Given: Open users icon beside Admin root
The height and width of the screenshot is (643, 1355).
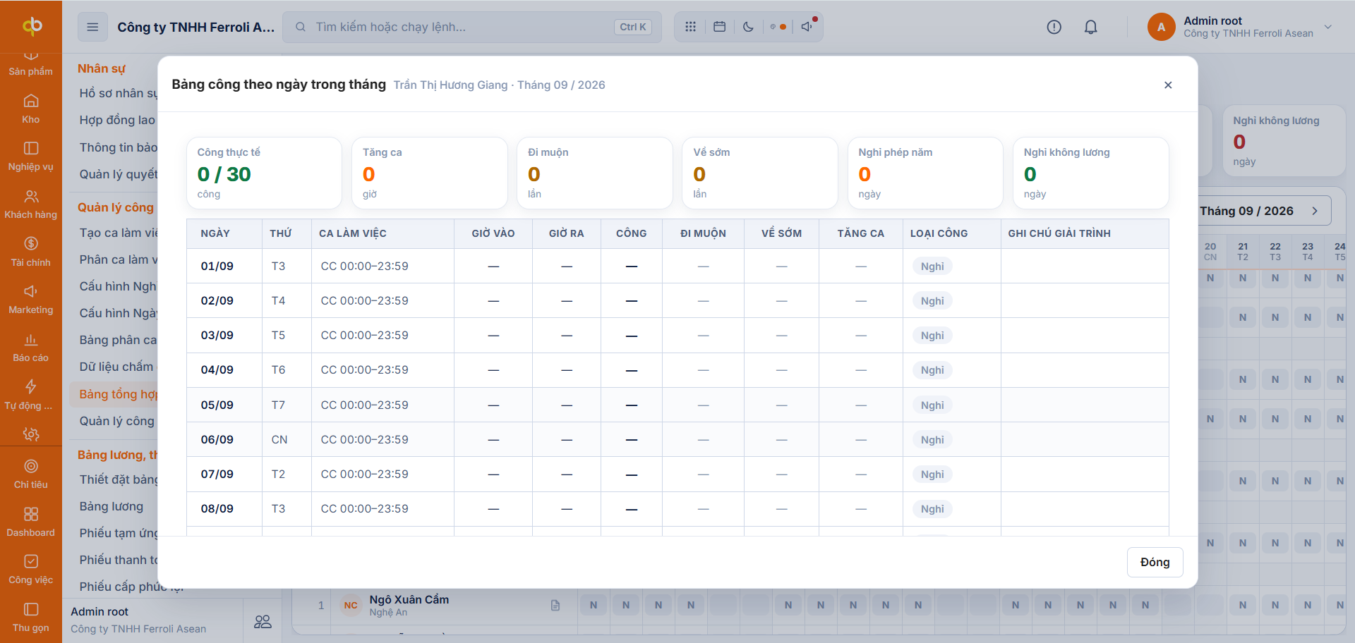Looking at the screenshot, I should (x=263, y=621).
